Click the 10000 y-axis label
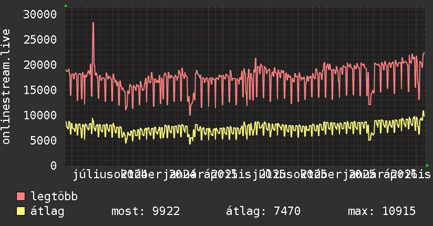This screenshot has height=226, width=433. [x=40, y=115]
